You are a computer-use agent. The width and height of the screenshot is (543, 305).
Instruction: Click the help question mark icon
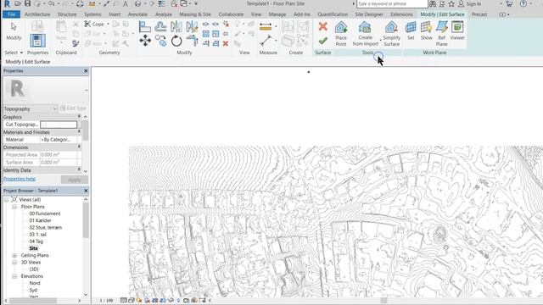pos(523,3)
